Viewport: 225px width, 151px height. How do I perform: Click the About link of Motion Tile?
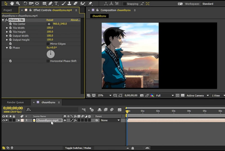(x=75, y=20)
